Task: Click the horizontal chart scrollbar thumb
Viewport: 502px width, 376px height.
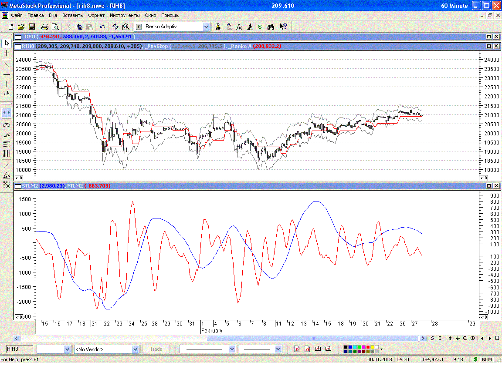Action: point(313,338)
